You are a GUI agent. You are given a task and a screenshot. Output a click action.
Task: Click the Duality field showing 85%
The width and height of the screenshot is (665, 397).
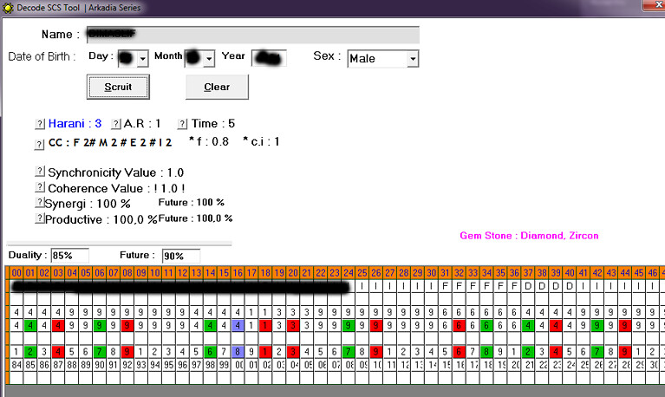click(x=69, y=256)
